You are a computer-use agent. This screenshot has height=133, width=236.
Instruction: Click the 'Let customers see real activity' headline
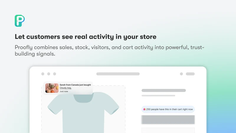(x=86, y=37)
